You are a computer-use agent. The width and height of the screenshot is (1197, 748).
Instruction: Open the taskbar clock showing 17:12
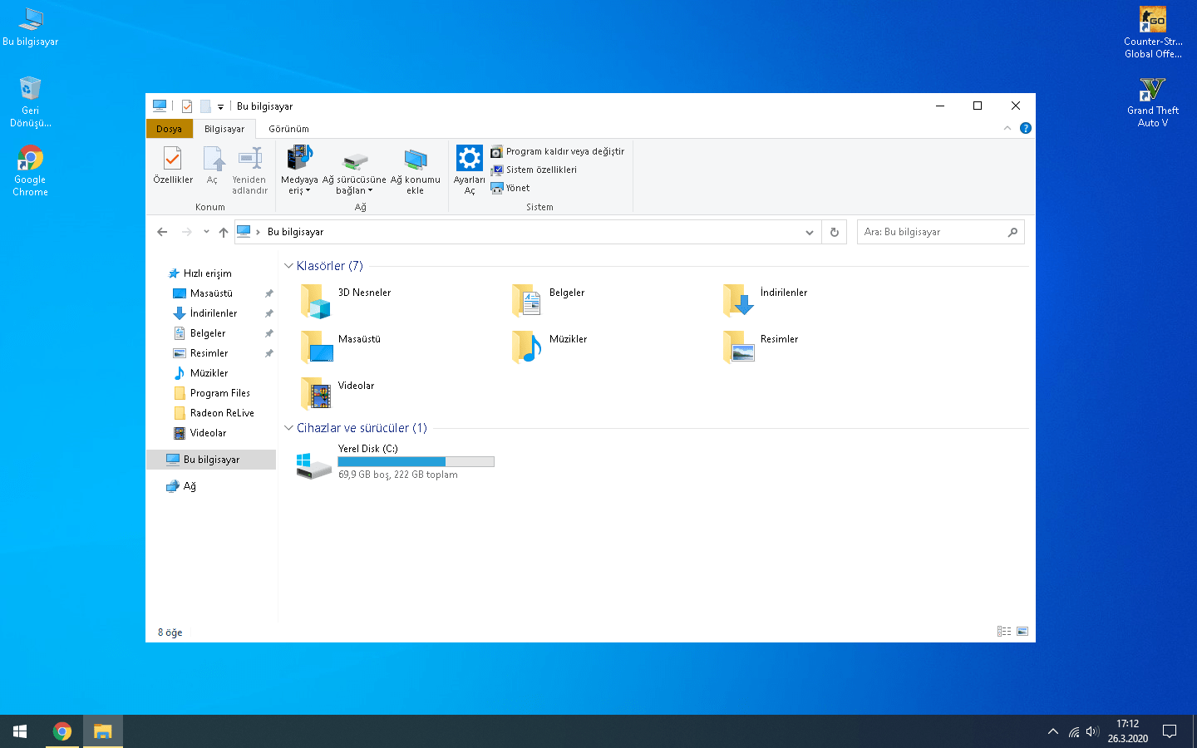(1128, 731)
